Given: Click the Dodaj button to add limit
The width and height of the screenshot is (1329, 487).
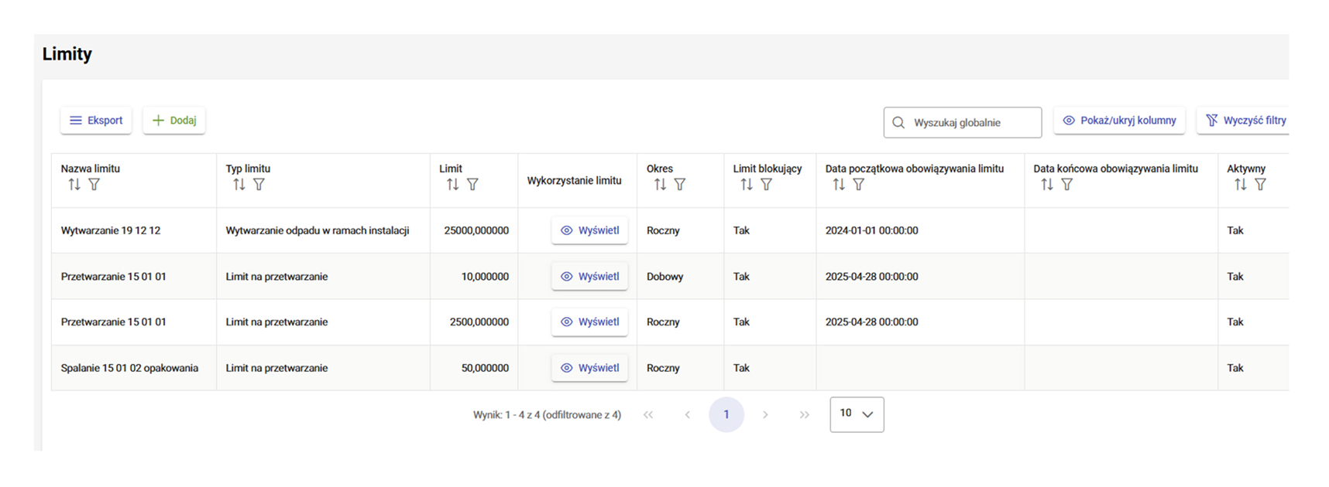Looking at the screenshot, I should point(174,121).
